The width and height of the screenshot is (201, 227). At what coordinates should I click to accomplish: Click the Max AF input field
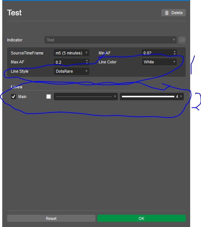click(x=69, y=62)
